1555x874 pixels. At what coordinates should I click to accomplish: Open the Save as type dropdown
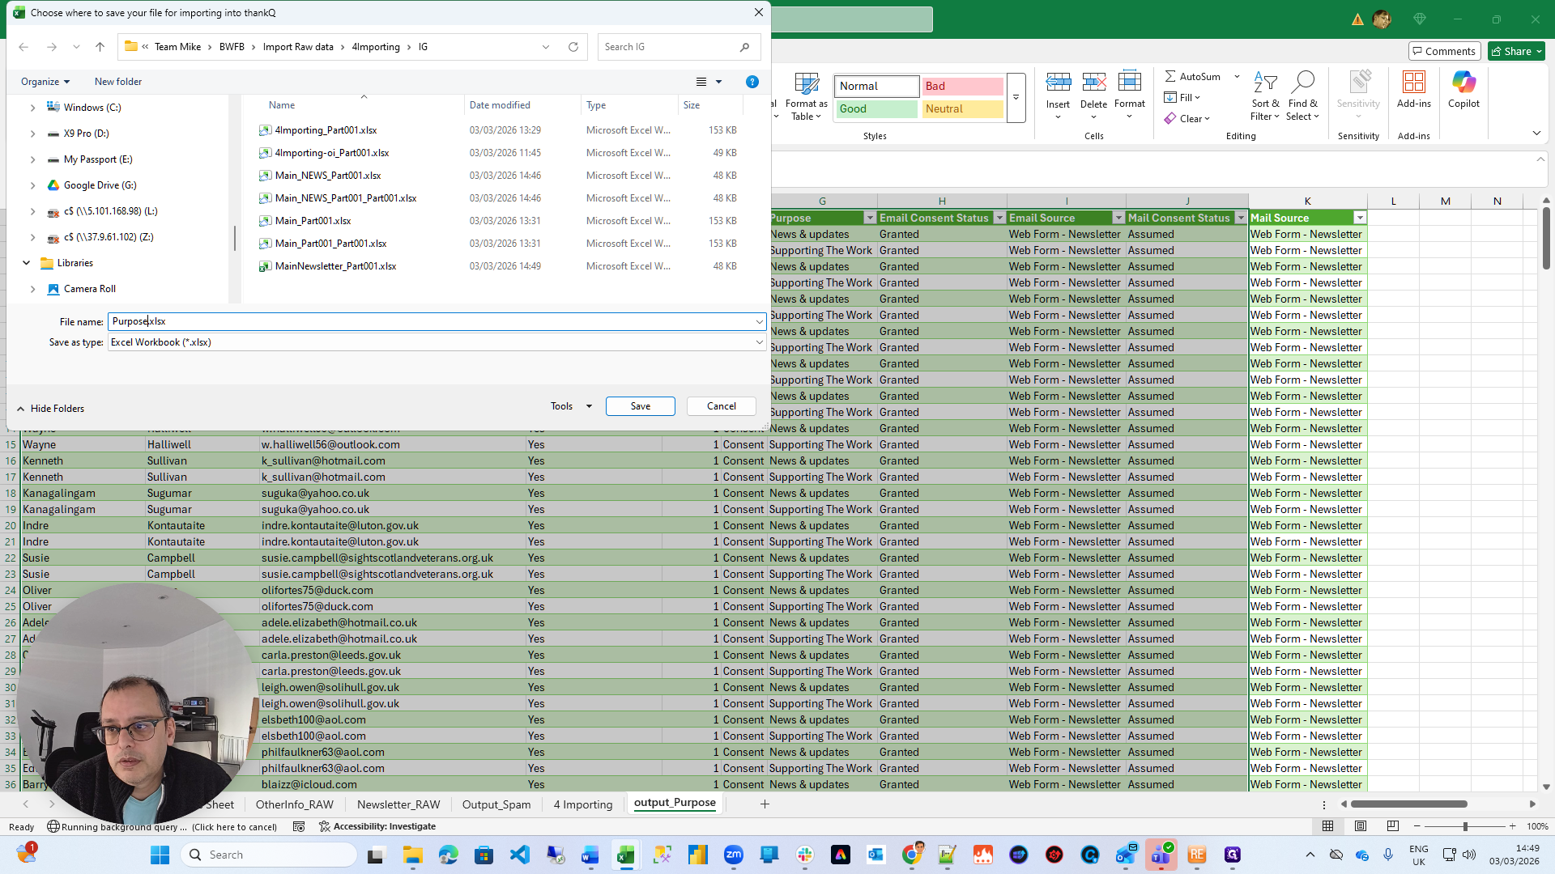point(759,342)
